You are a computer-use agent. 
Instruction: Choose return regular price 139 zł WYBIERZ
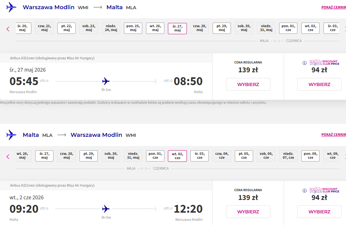tap(248, 212)
